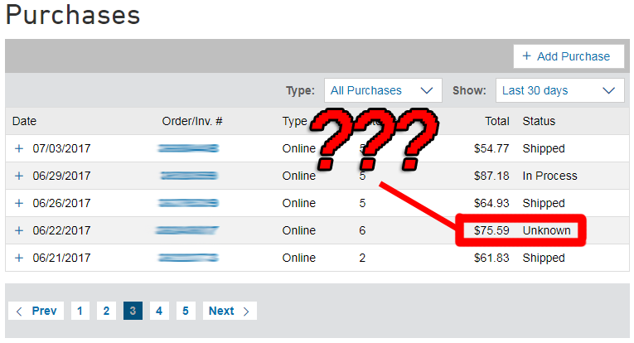This screenshot has height=343, width=634.
Task: Expand the 06/26/2017 purchase row
Action: (x=20, y=204)
